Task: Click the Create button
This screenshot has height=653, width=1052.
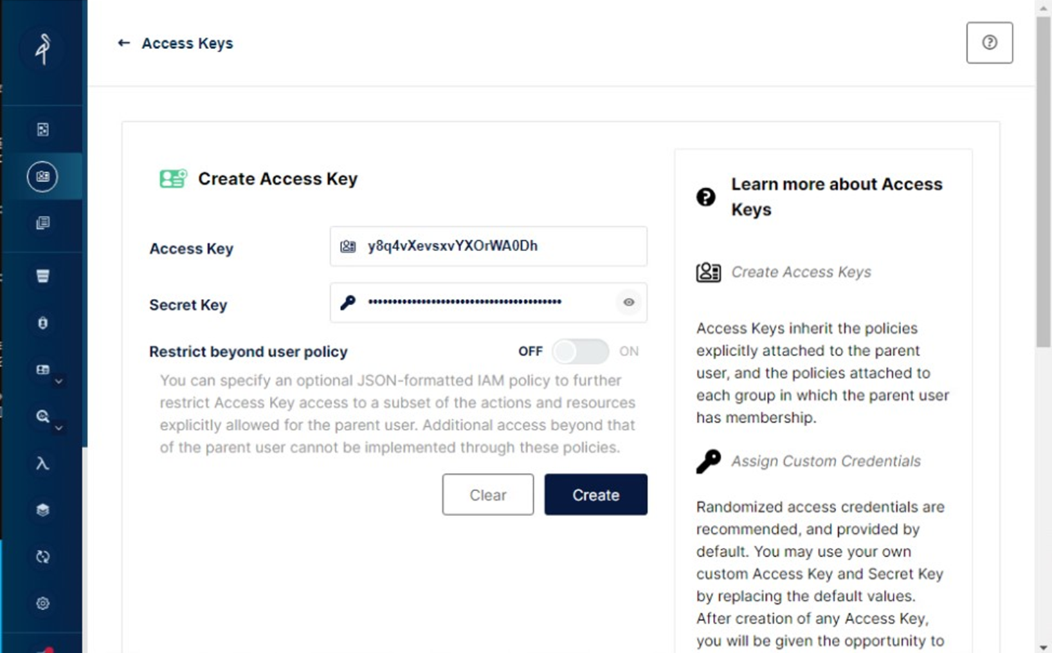Action: click(596, 495)
